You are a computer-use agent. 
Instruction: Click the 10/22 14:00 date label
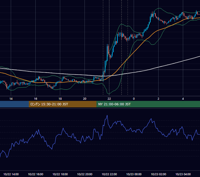pyautogui.click(x=11, y=174)
